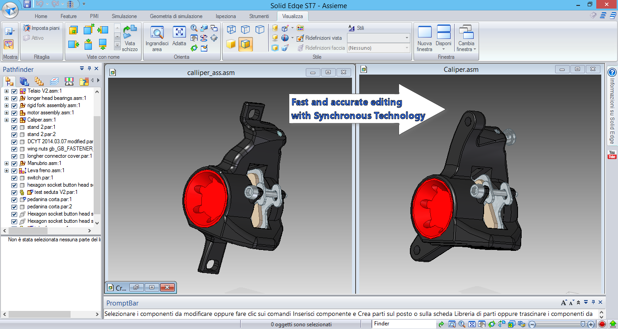Open the Strumenti ribbon tab

pos(259,16)
